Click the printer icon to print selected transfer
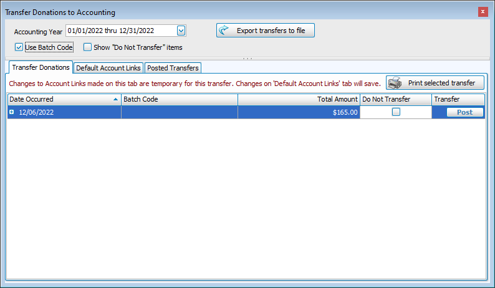This screenshot has height=288, width=495. (395, 83)
